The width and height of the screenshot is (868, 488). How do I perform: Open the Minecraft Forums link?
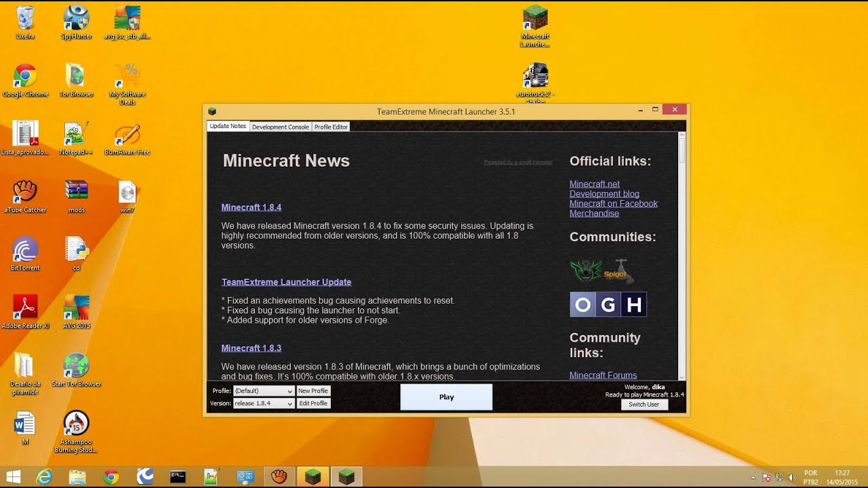click(603, 375)
